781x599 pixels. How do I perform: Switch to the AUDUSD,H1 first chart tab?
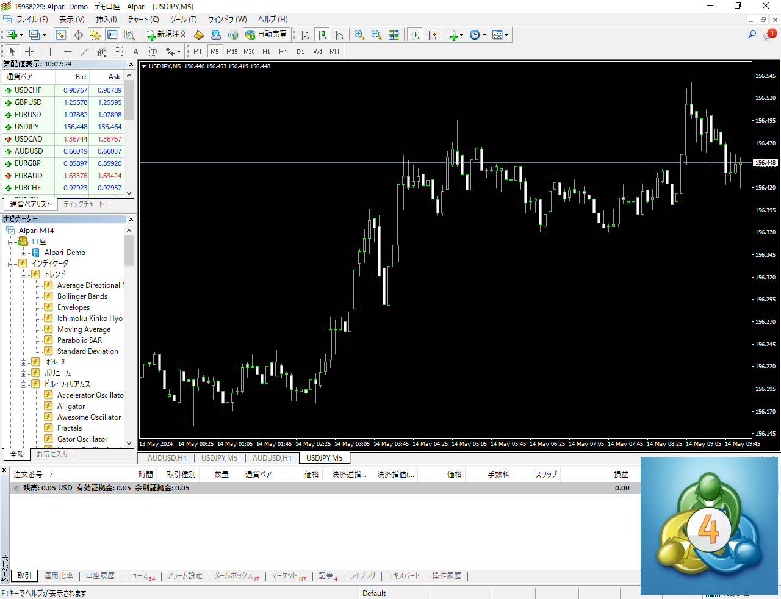167,458
